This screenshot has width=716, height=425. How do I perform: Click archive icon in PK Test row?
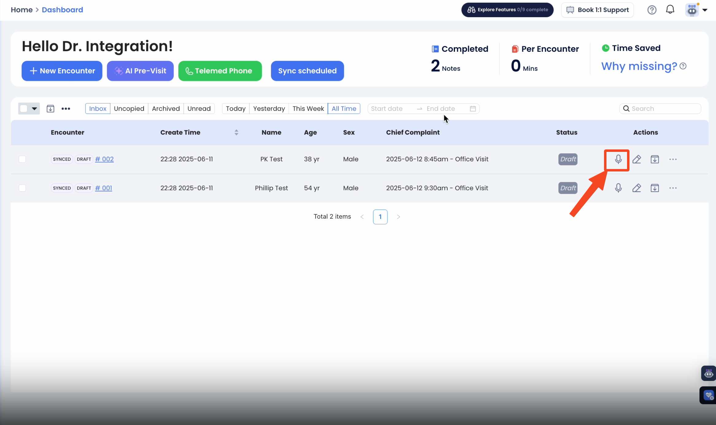point(655,159)
